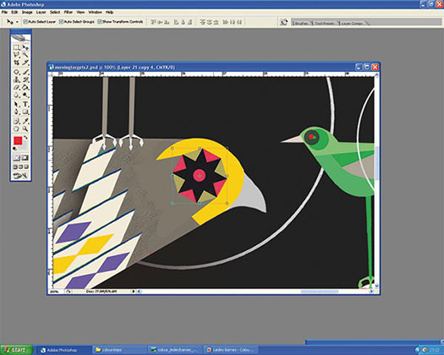Select the Pen tool
This screenshot has width=444, height=355.
pyautogui.click(x=17, y=112)
